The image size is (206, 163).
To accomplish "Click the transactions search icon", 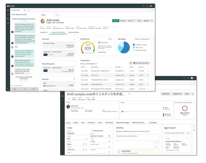I will 130,63.
